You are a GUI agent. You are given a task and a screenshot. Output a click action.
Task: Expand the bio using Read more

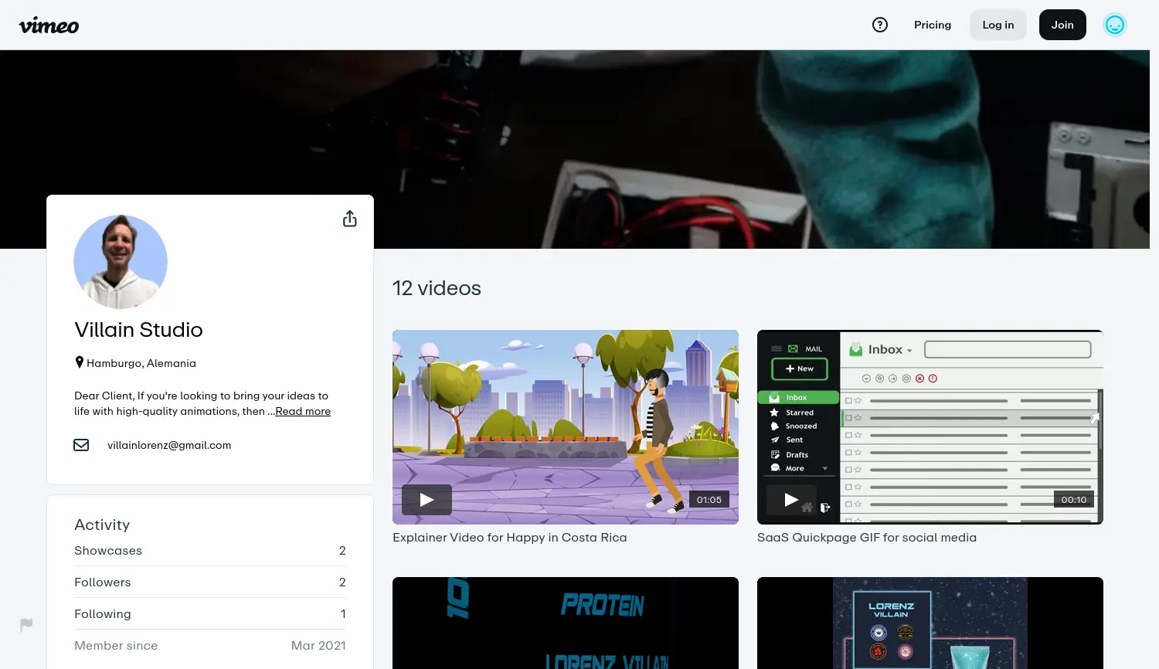(x=302, y=411)
